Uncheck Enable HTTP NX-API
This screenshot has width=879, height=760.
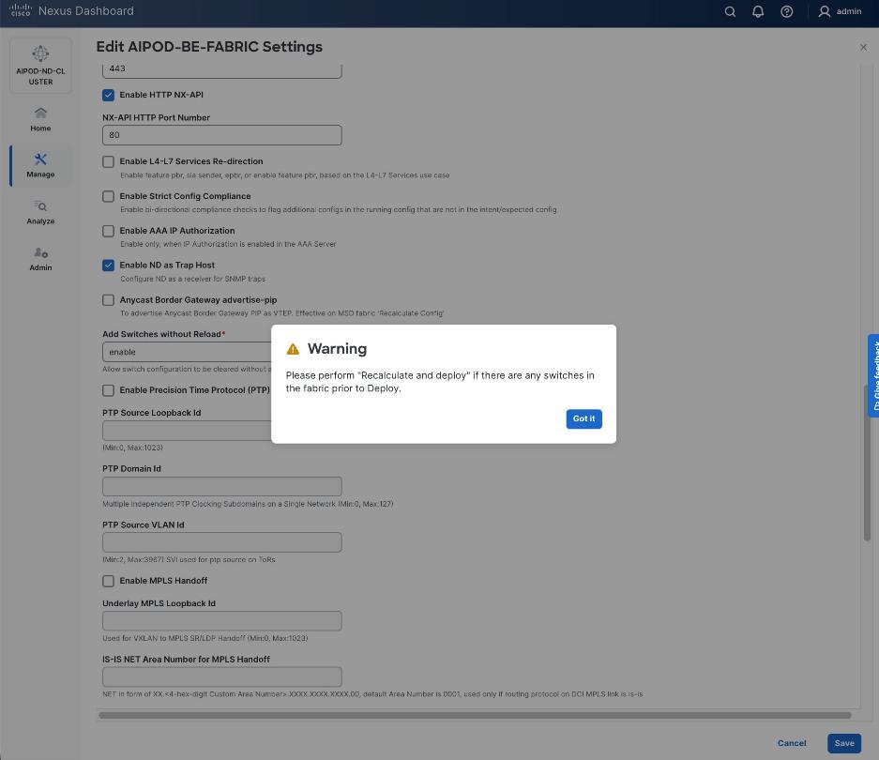pyautogui.click(x=108, y=95)
